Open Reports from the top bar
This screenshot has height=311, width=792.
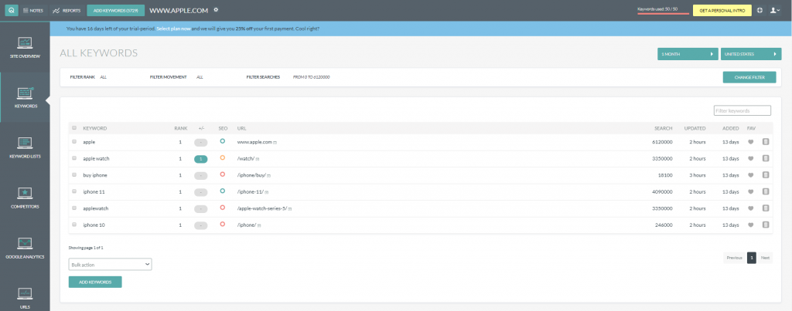67,10
